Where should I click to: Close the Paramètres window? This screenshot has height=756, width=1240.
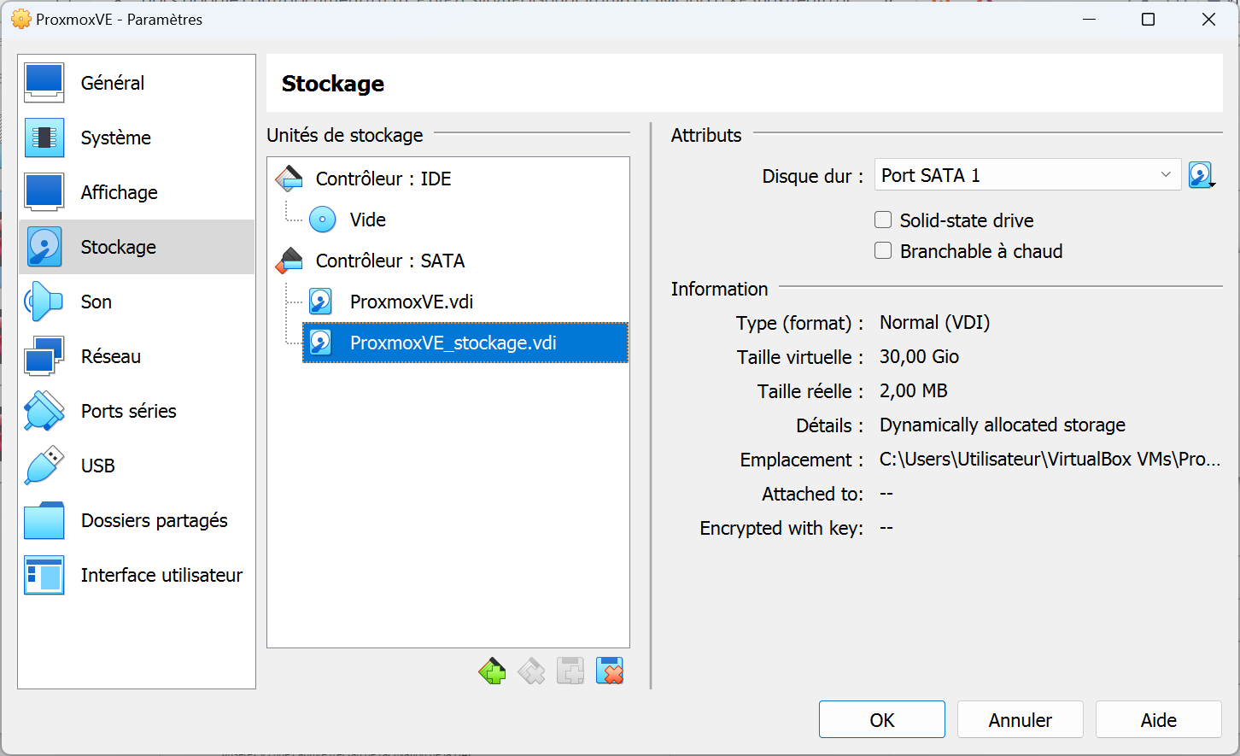[1208, 20]
